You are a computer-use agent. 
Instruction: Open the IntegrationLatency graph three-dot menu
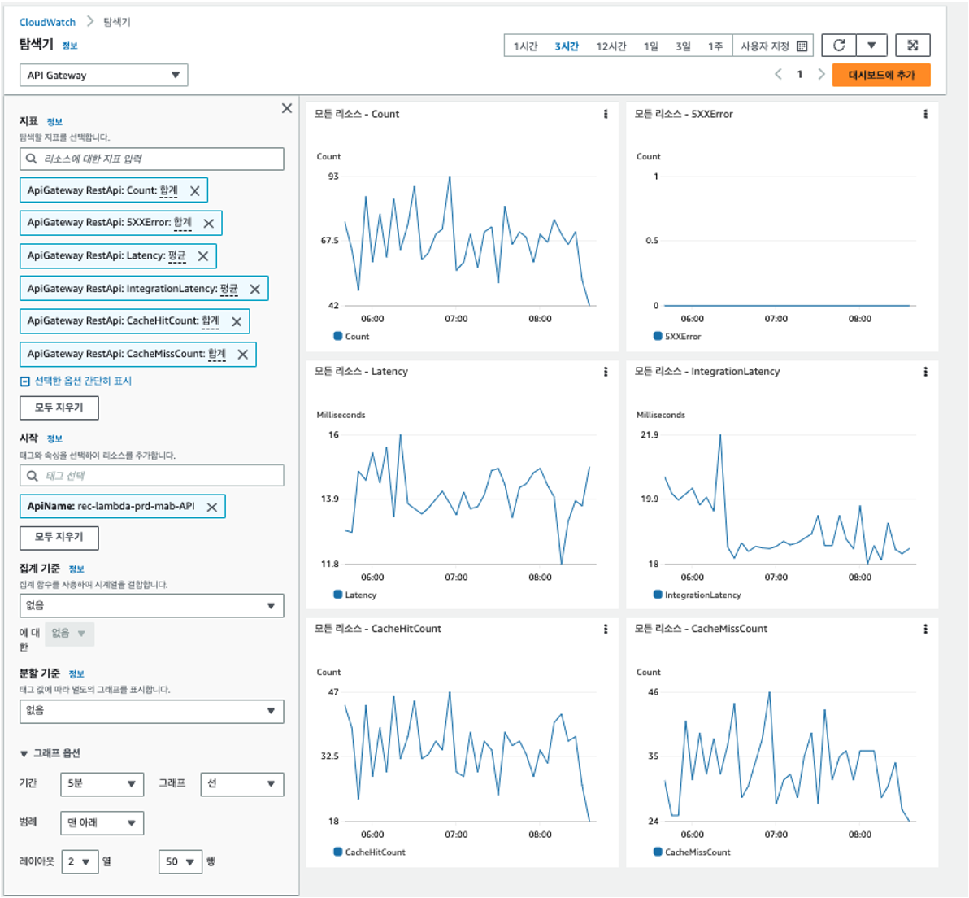pyautogui.click(x=925, y=372)
